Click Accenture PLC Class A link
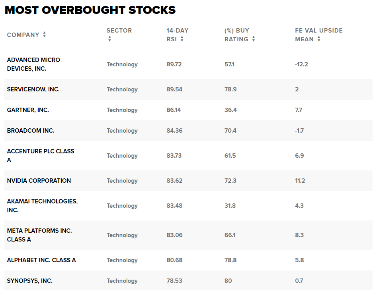The image size is (373, 290). (41, 155)
